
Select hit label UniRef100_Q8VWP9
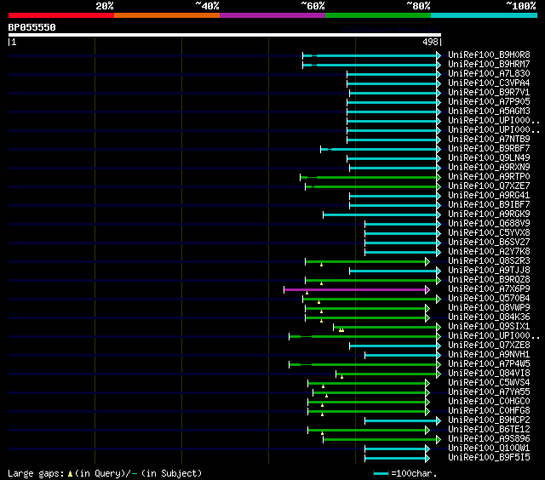tap(489, 308)
